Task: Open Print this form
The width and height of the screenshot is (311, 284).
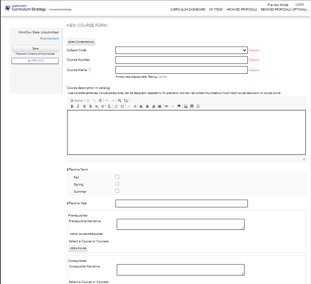Action: [x=49, y=38]
